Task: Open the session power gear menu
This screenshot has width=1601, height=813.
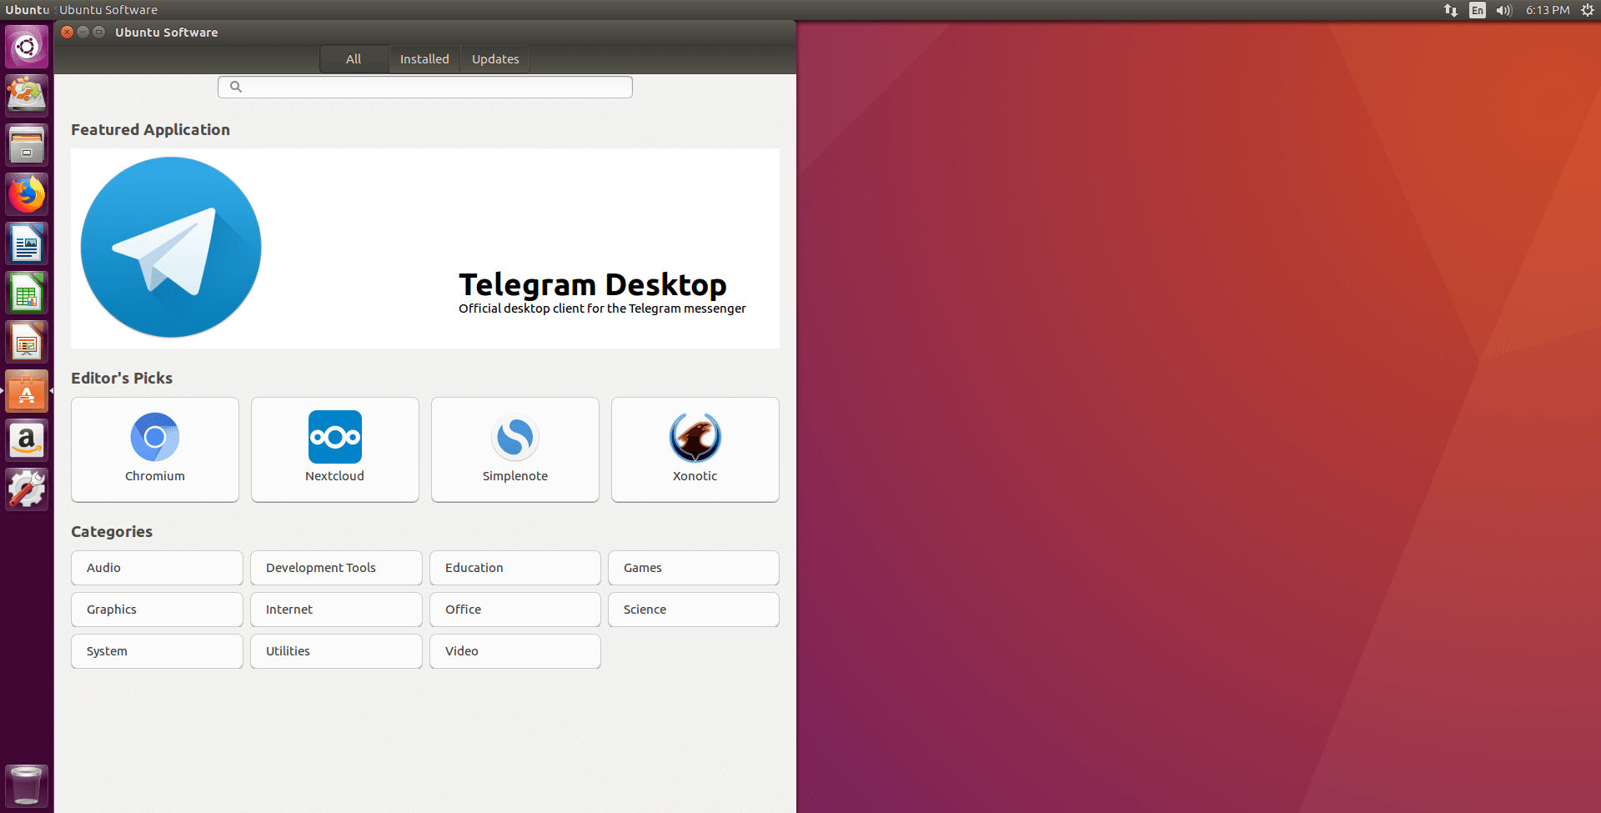Action: [x=1588, y=10]
